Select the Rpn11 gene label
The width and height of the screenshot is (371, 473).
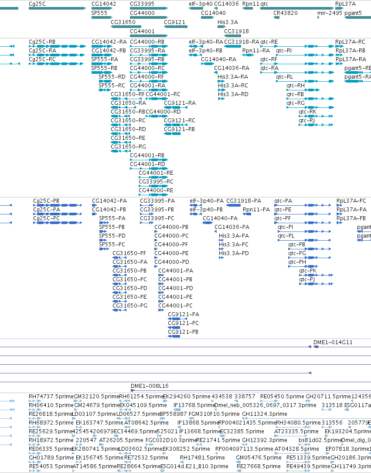[x=251, y=4]
